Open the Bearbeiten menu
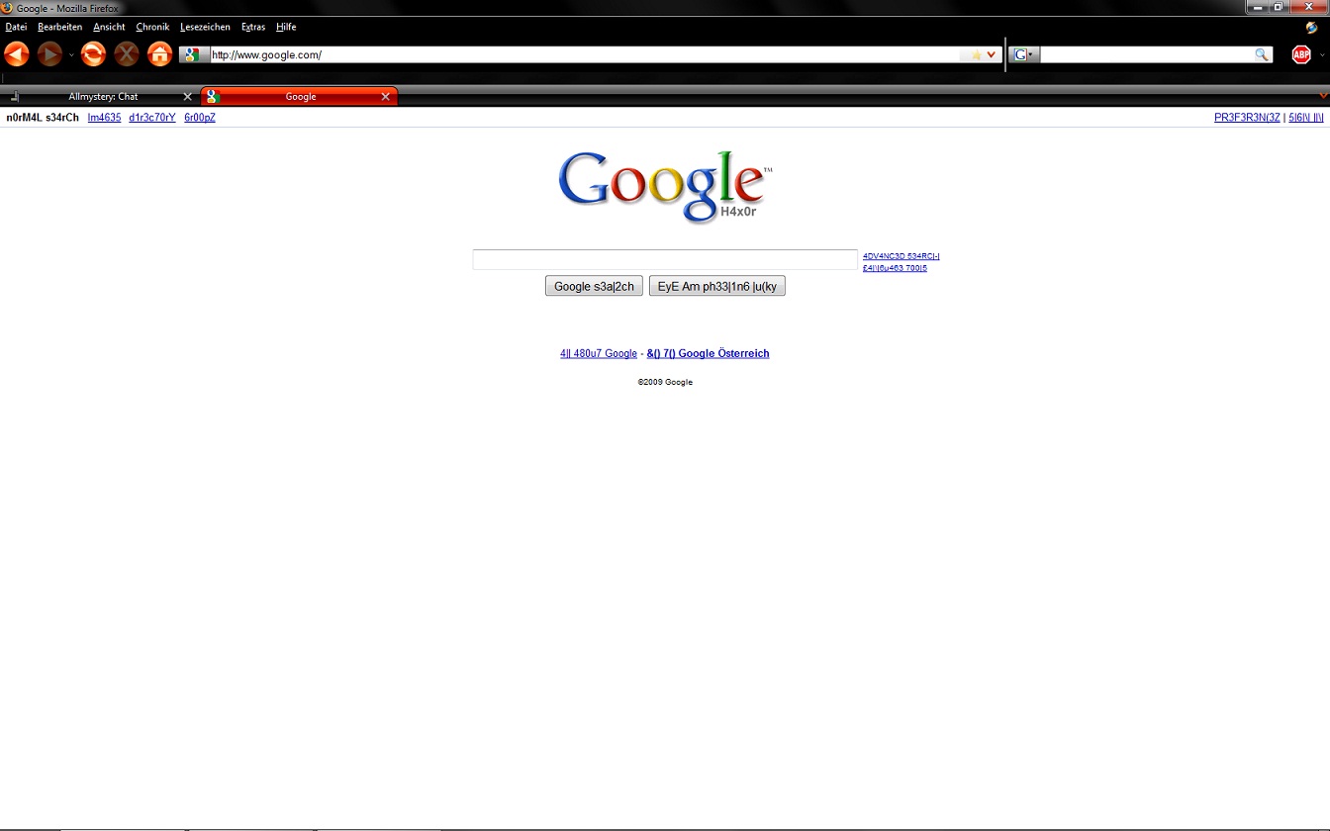The height and width of the screenshot is (831, 1330). [59, 27]
